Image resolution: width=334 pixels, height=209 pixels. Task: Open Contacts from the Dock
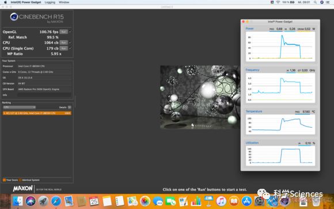[81, 201]
